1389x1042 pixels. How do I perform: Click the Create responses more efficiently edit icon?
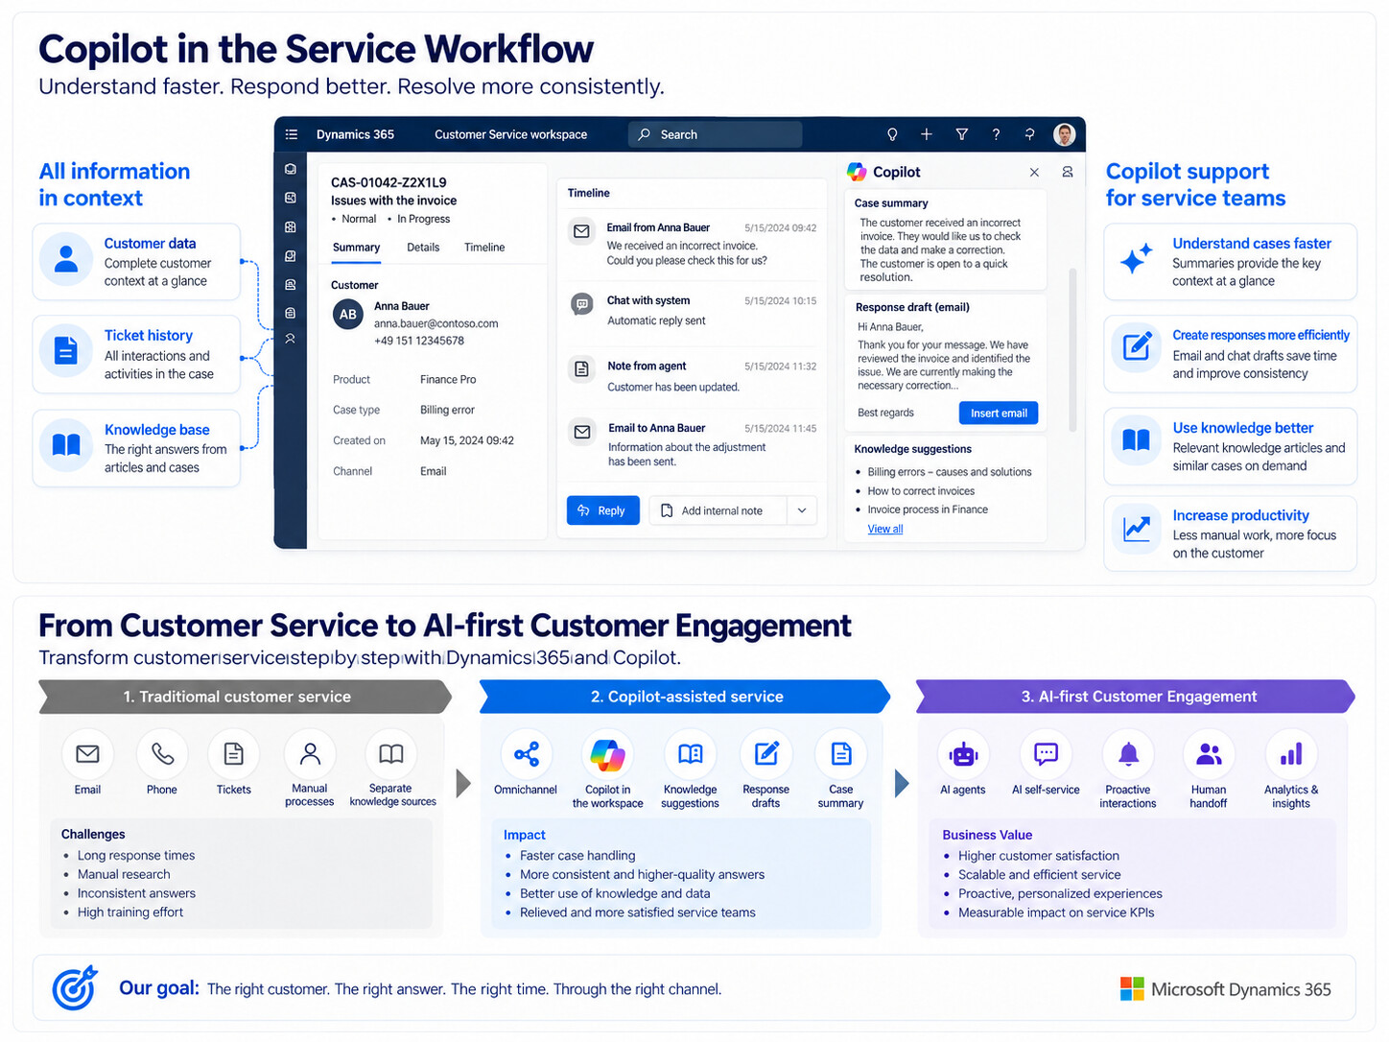coord(1137,346)
